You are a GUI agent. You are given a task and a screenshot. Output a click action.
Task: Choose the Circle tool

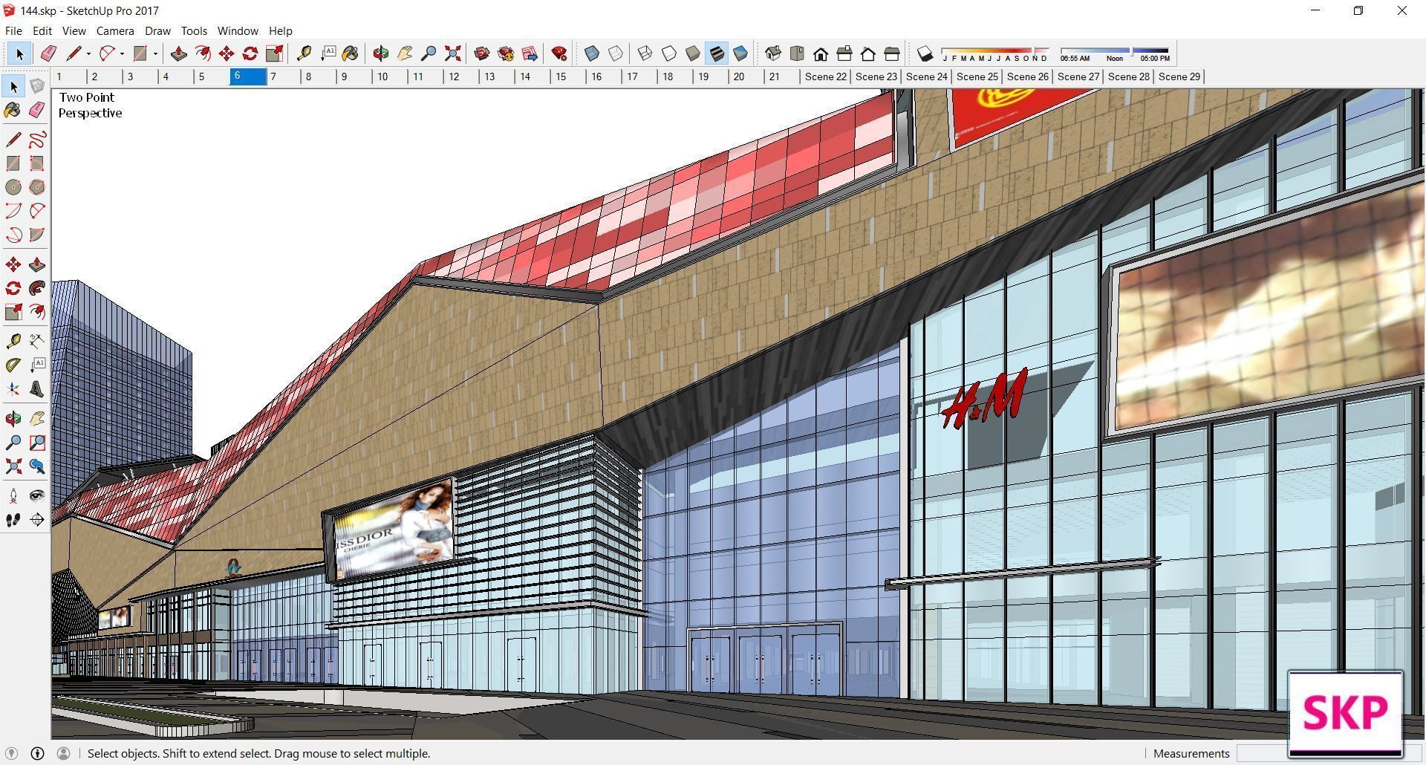(x=13, y=187)
